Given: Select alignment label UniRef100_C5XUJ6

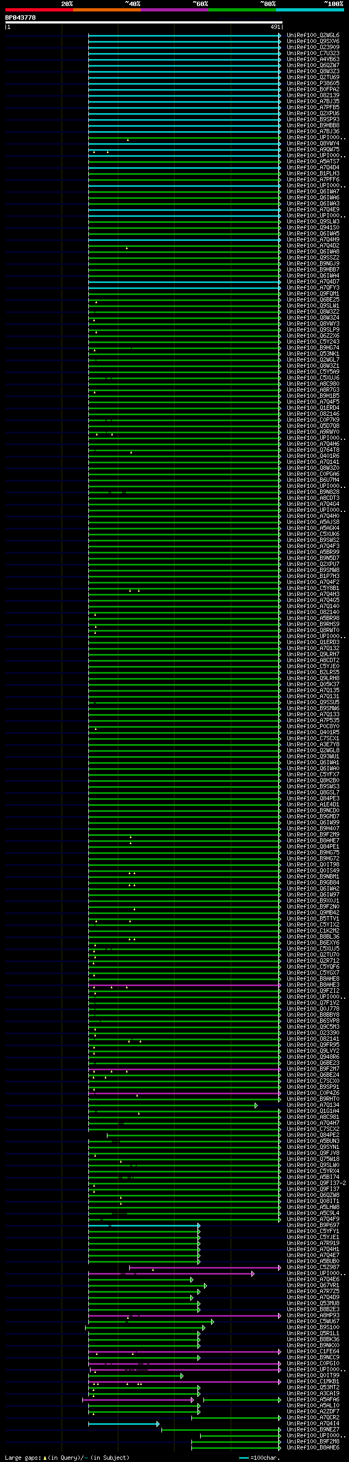Looking at the screenshot, I should [x=314, y=378].
